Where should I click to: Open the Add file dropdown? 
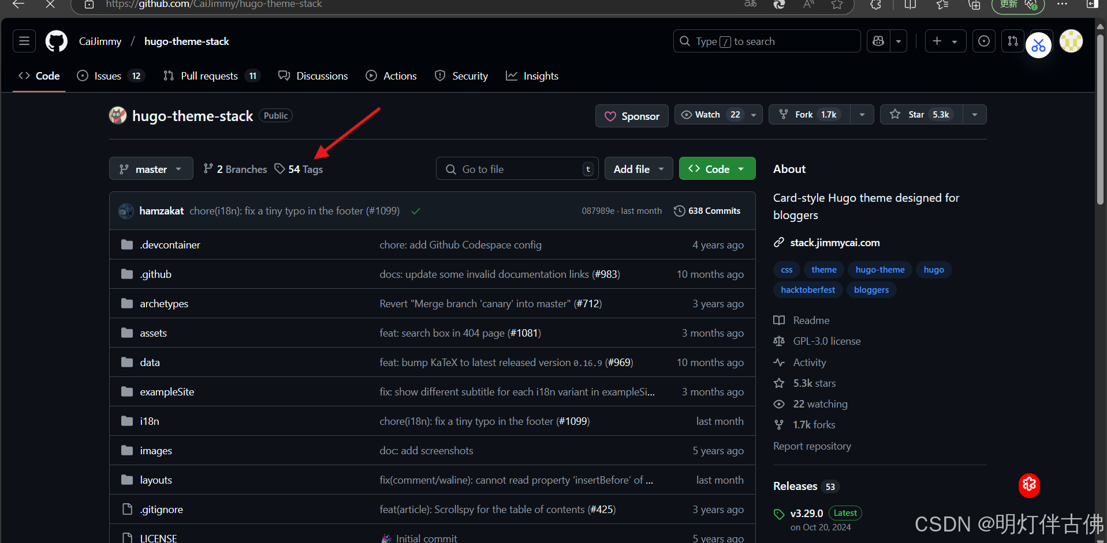click(x=639, y=169)
